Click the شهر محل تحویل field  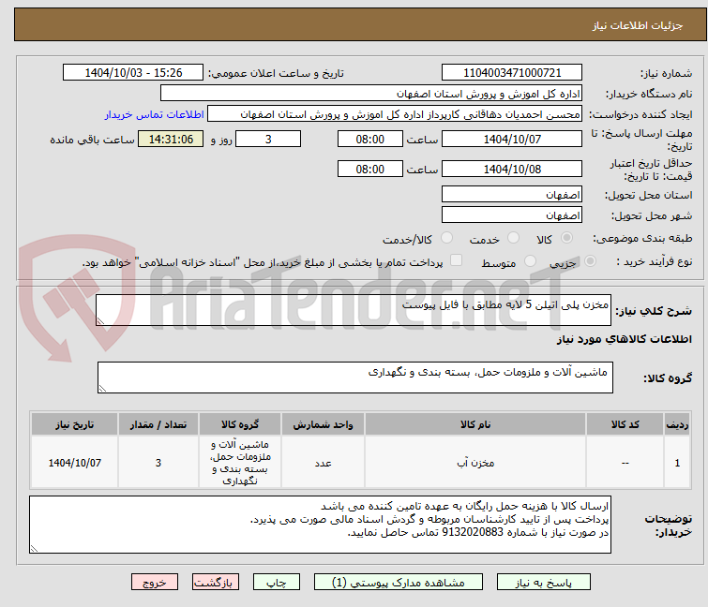click(x=512, y=215)
